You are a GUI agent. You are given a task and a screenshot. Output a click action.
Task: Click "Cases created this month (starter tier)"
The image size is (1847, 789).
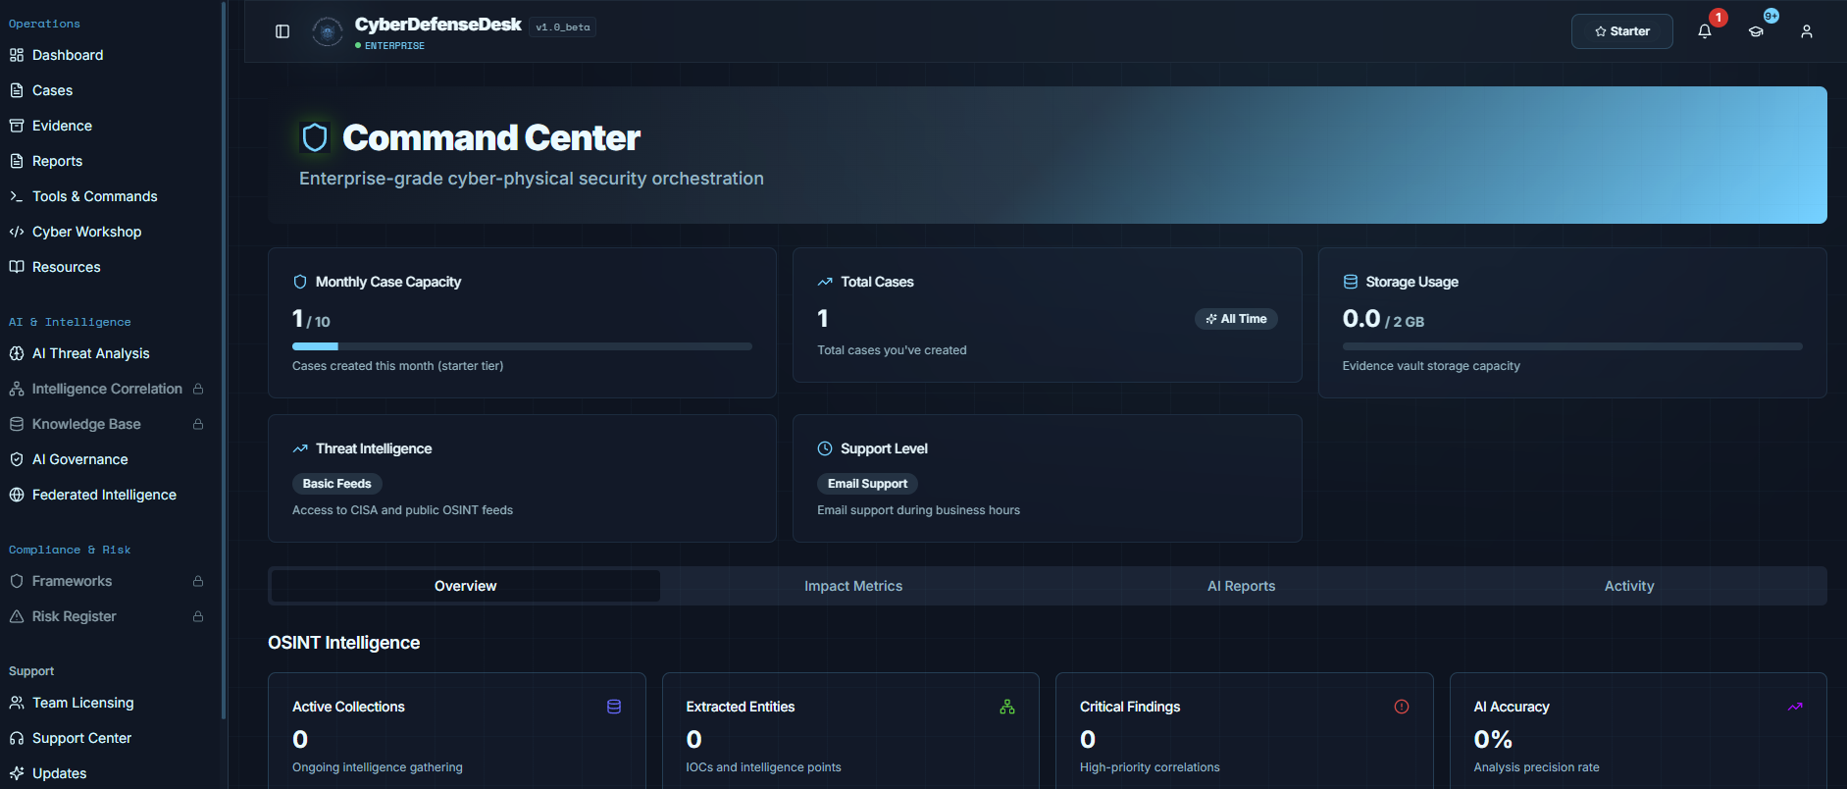397,366
